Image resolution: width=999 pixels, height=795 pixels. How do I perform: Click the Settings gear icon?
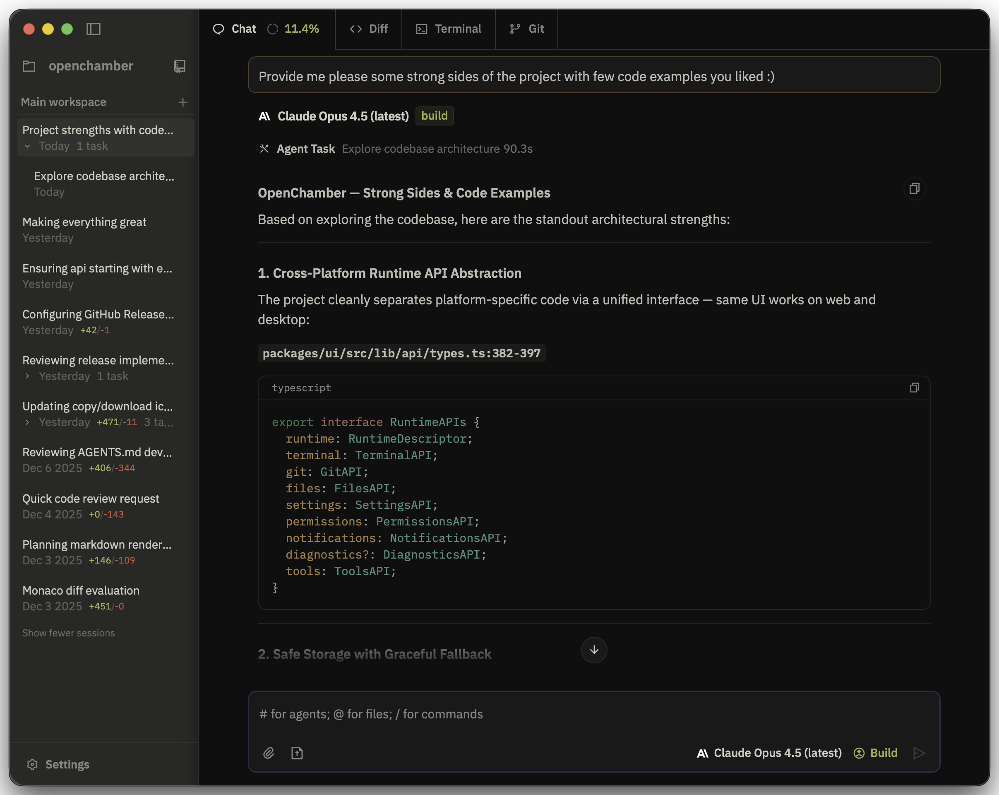point(32,764)
